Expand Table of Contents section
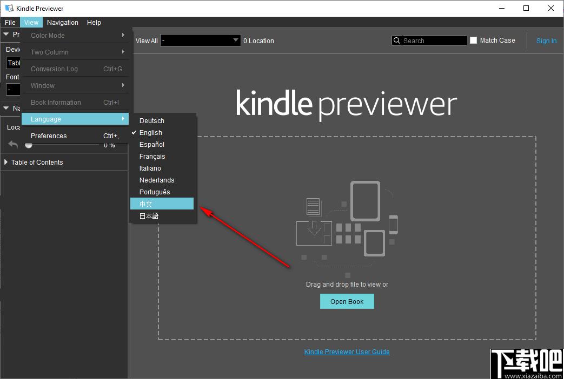This screenshot has width=564, height=379. point(6,162)
